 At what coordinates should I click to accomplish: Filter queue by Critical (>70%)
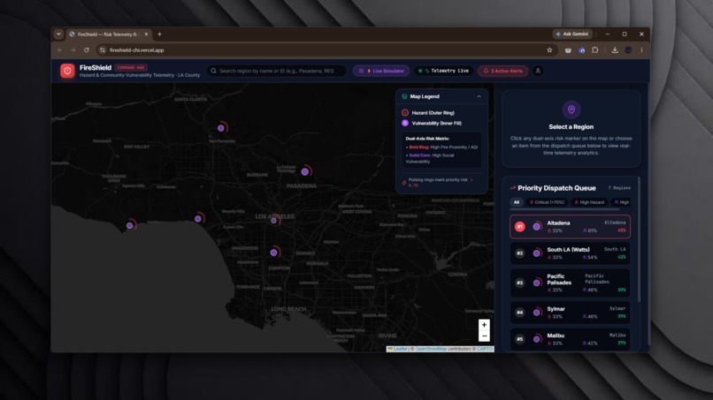click(x=547, y=202)
